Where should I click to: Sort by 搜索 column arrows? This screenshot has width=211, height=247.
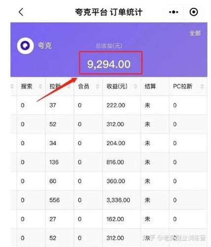pyautogui.click(x=40, y=86)
